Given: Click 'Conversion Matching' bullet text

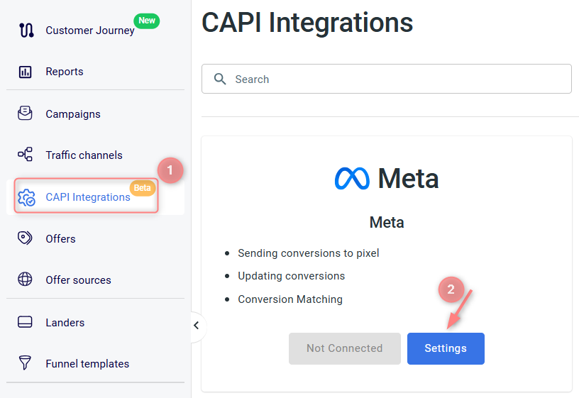Looking at the screenshot, I should [290, 299].
